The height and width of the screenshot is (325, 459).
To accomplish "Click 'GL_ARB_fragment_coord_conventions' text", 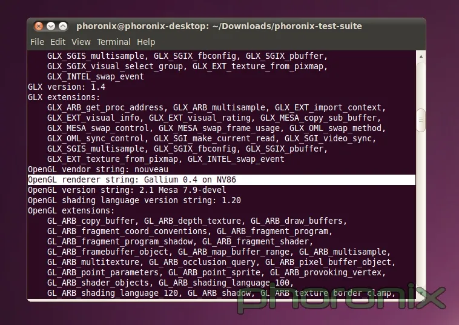I will tap(127, 231).
